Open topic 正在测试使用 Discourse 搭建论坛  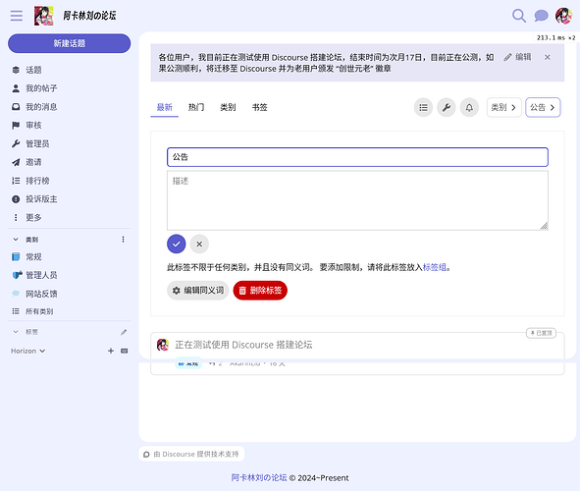[x=243, y=345]
